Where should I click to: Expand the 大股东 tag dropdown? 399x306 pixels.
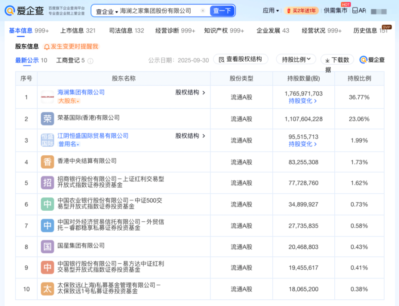pyautogui.click(x=69, y=101)
